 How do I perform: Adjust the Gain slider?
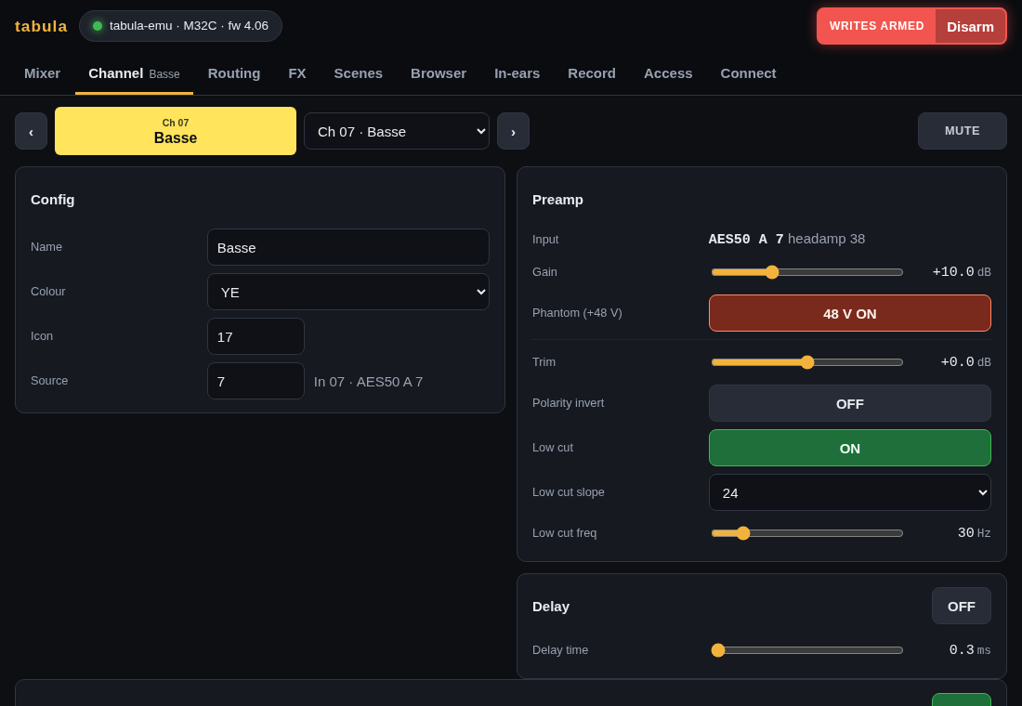[806, 272]
